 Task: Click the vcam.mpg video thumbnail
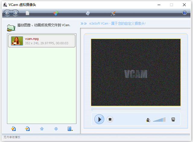[17, 41]
